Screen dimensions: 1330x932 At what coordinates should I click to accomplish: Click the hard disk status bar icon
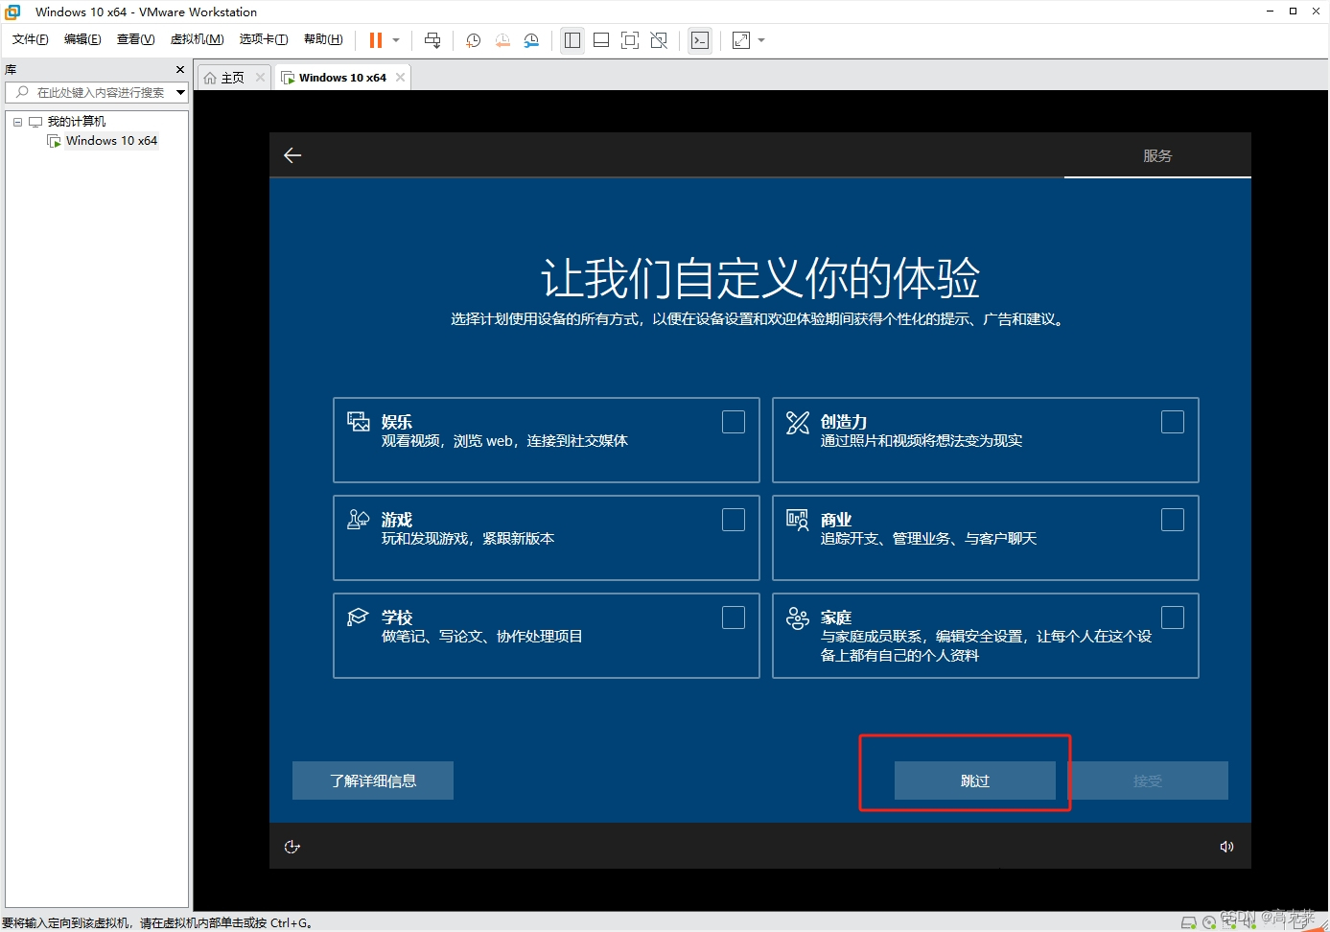pyautogui.click(x=1189, y=922)
